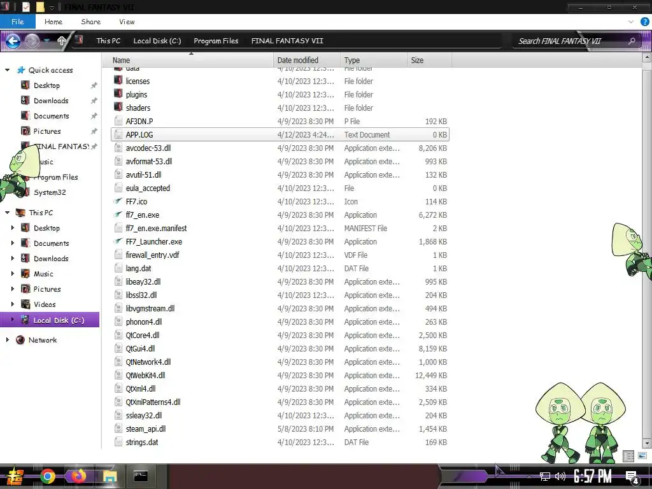Expand Documents under This PC
This screenshot has width=652, height=489.
[x=13, y=243]
